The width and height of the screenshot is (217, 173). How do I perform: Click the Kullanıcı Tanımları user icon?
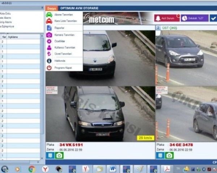49,48
